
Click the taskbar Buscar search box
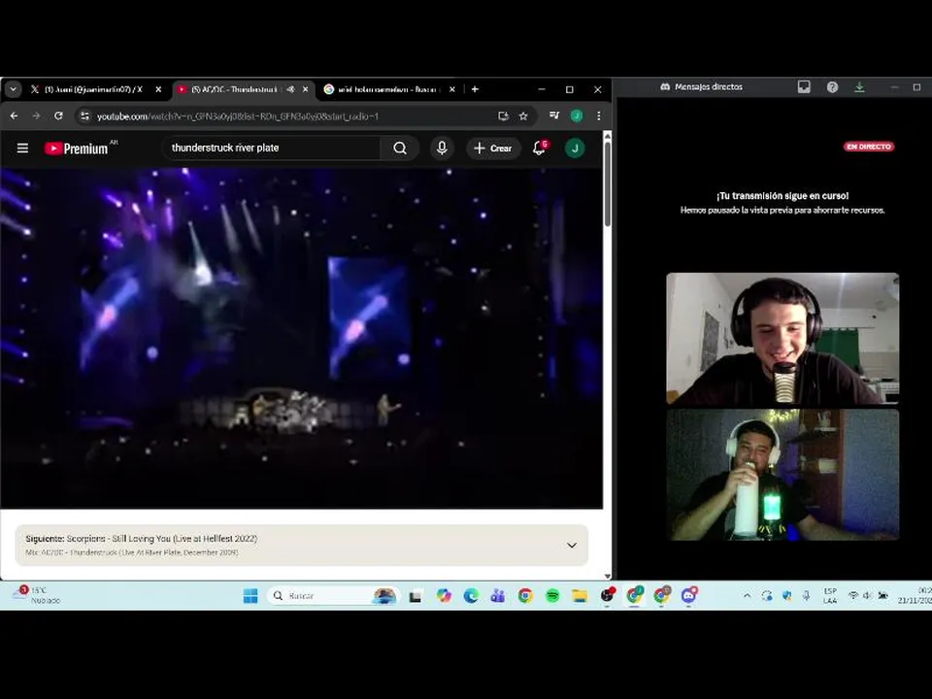pyautogui.click(x=334, y=595)
